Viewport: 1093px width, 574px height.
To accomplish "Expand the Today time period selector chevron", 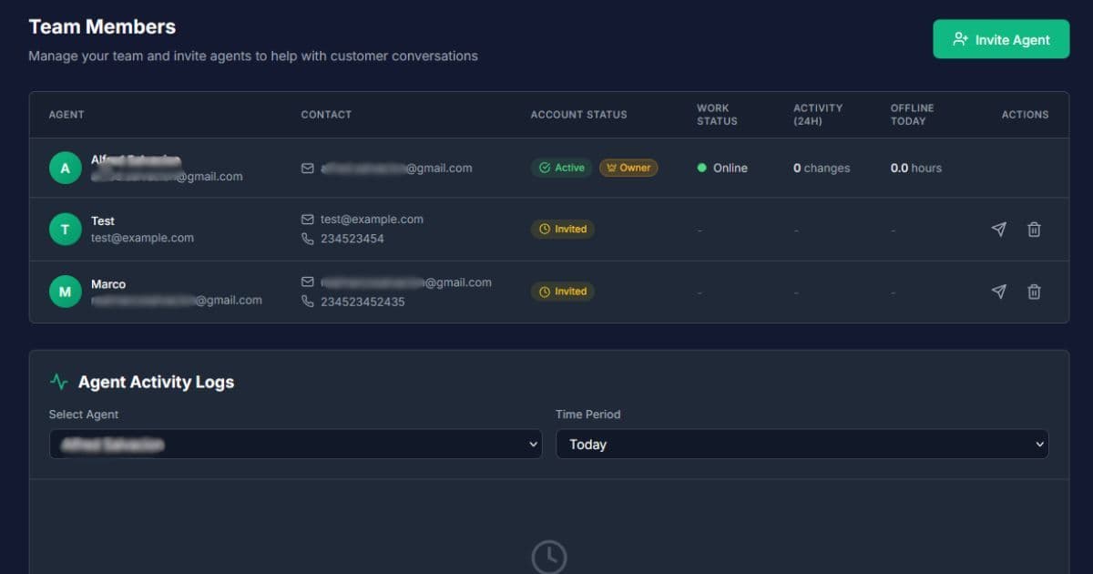I will click(1040, 444).
